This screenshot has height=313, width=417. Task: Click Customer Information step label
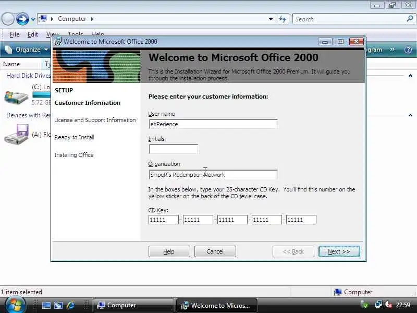(88, 103)
